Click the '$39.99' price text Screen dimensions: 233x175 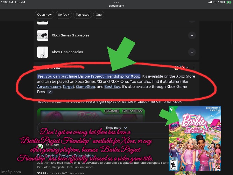tap(42, 173)
